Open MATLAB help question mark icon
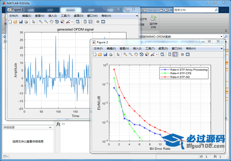The height and width of the screenshot is (161, 231). (166, 10)
